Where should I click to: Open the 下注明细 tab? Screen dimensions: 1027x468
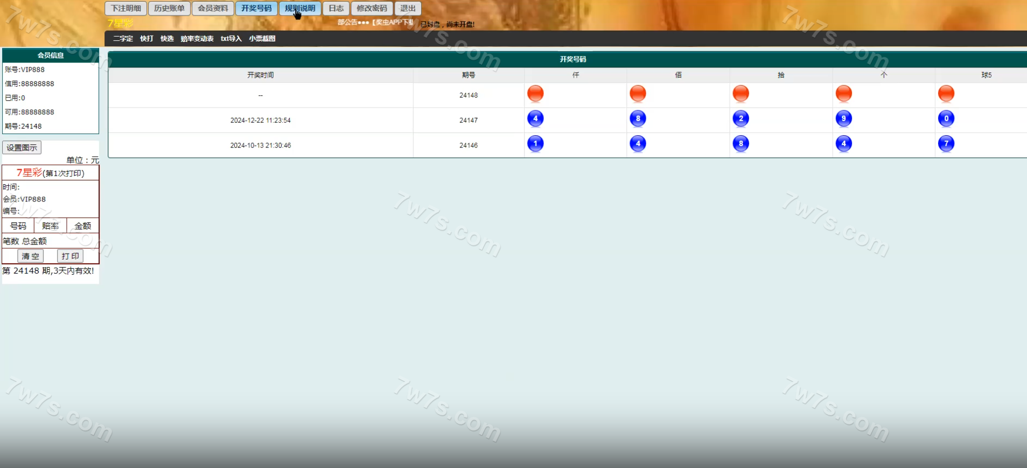[x=125, y=9]
